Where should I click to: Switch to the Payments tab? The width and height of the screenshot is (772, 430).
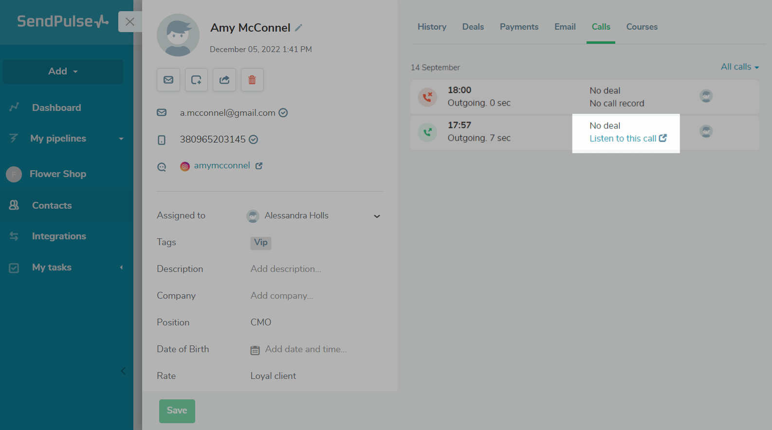[519, 27]
